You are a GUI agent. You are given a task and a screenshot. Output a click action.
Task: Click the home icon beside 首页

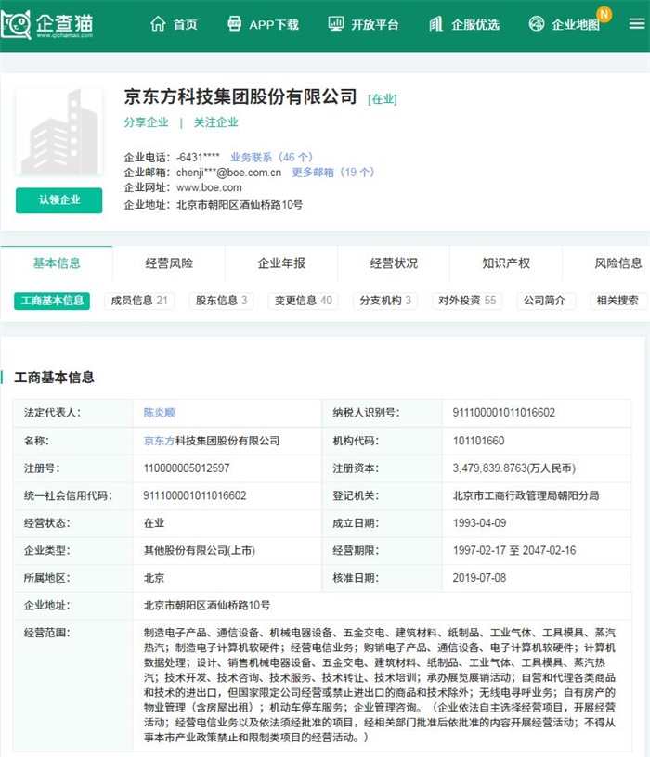(158, 24)
